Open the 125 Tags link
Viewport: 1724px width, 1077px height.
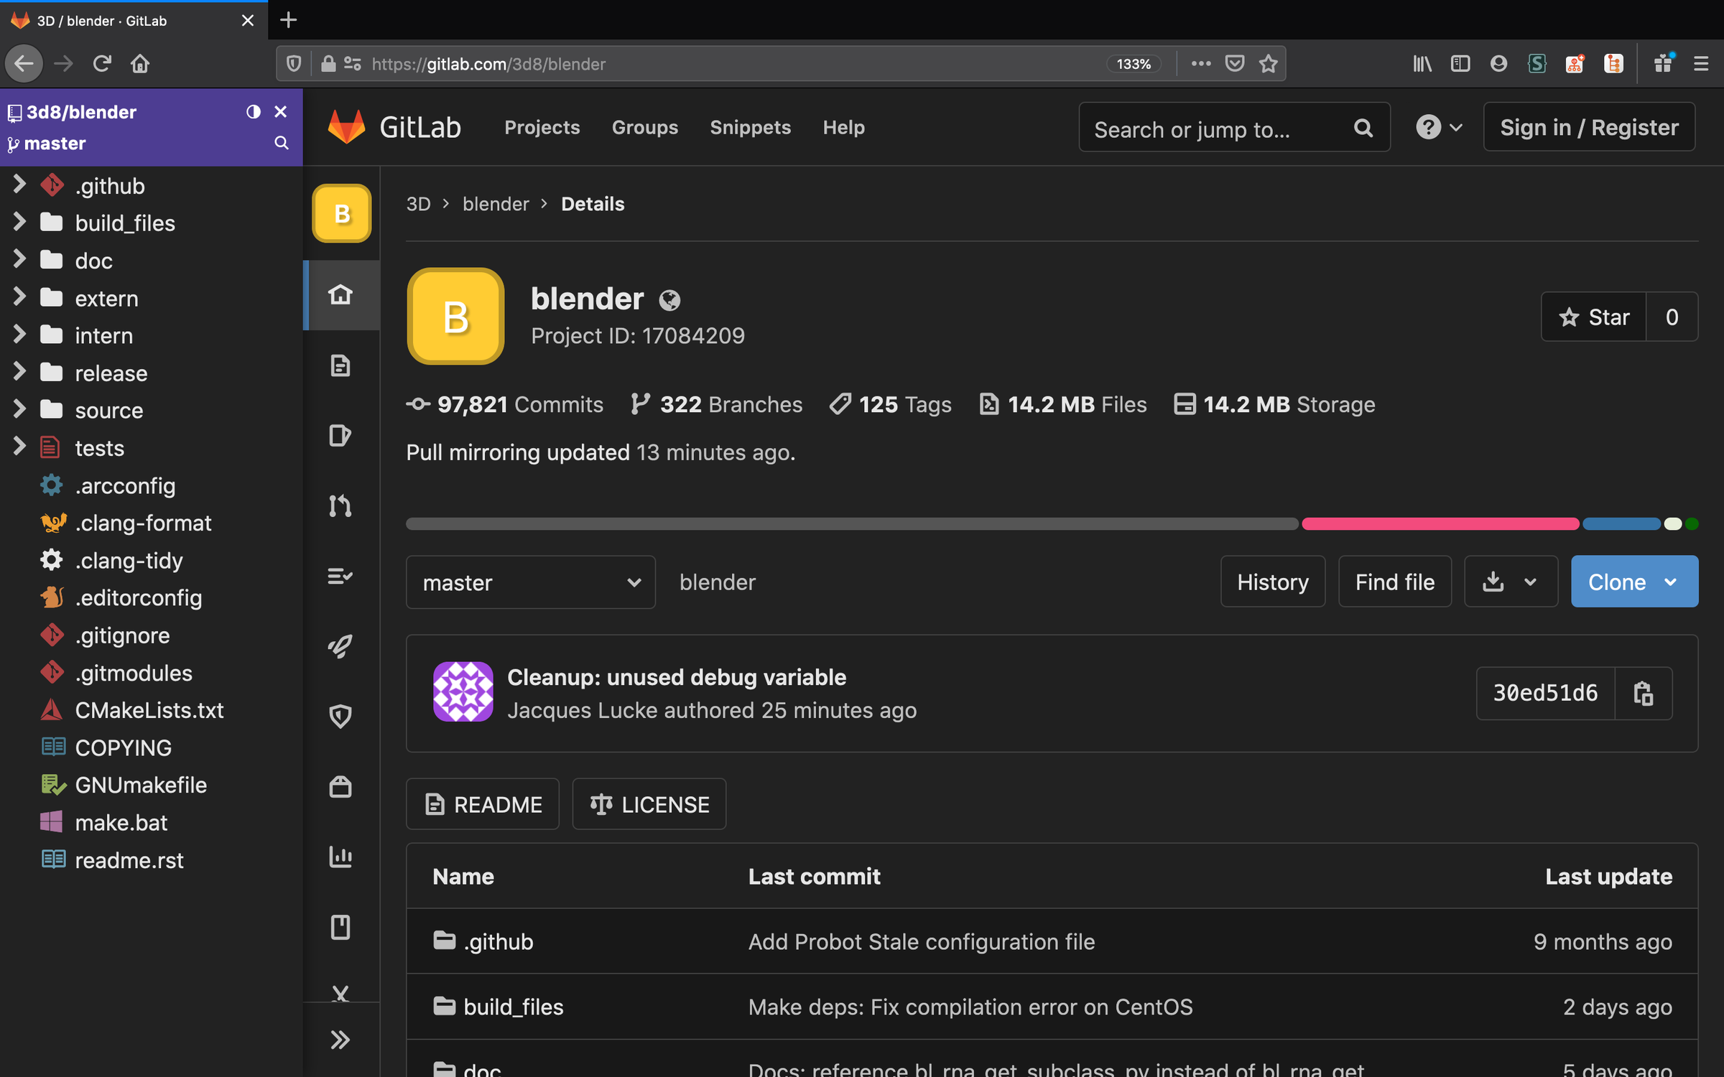pos(890,404)
